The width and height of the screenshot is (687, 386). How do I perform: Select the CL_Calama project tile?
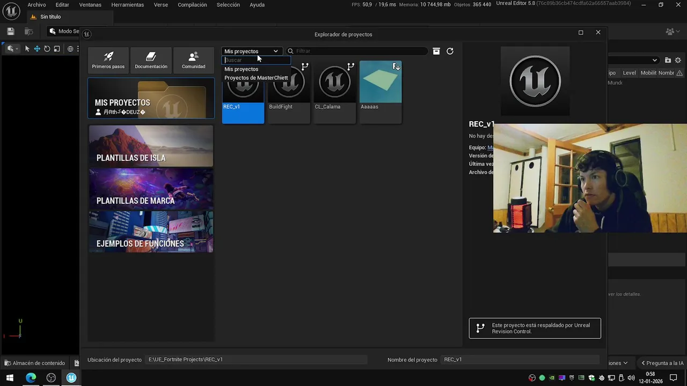(x=335, y=92)
